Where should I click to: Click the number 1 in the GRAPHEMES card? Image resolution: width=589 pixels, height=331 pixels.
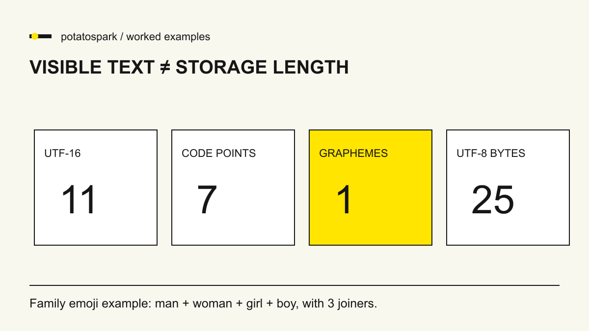click(344, 200)
